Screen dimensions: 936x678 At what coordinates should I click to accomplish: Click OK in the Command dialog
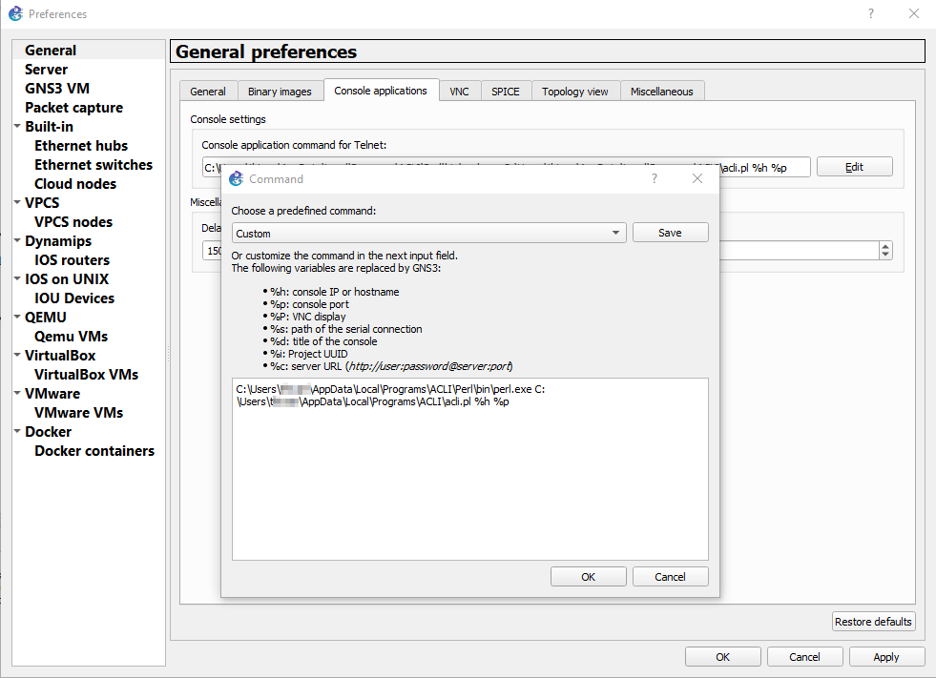(x=588, y=576)
